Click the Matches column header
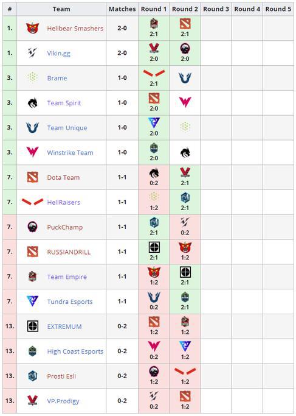The width and height of the screenshot is (296, 416). pyautogui.click(x=122, y=9)
